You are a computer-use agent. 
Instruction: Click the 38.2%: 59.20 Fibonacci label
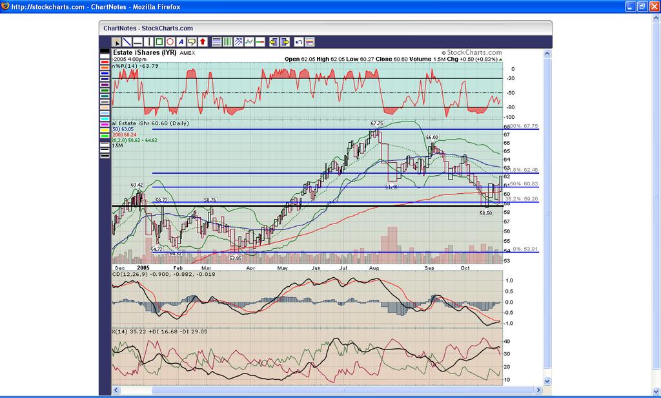(522, 198)
